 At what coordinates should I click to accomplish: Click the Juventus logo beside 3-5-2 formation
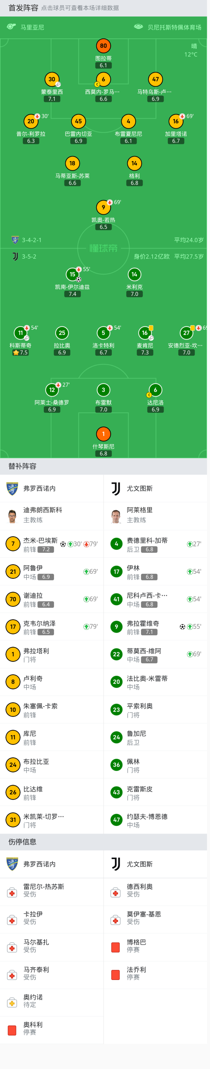(15, 257)
